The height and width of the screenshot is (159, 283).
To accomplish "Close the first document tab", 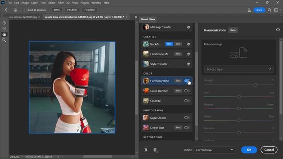I will click(x=39, y=17).
